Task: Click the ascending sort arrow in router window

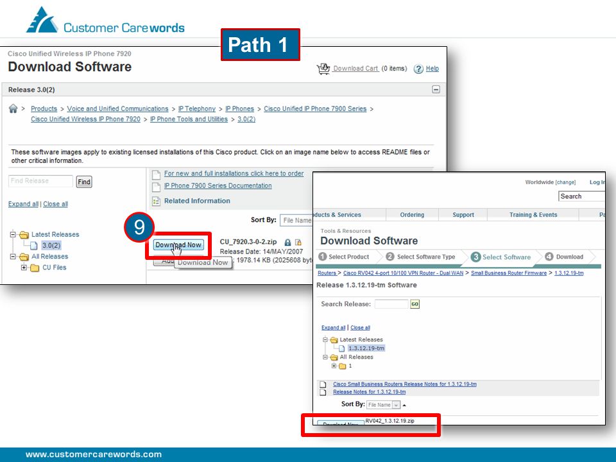Action: tap(404, 405)
